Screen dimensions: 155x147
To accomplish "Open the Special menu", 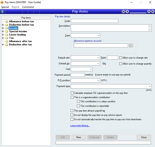I will pyautogui.click(x=5, y=7).
